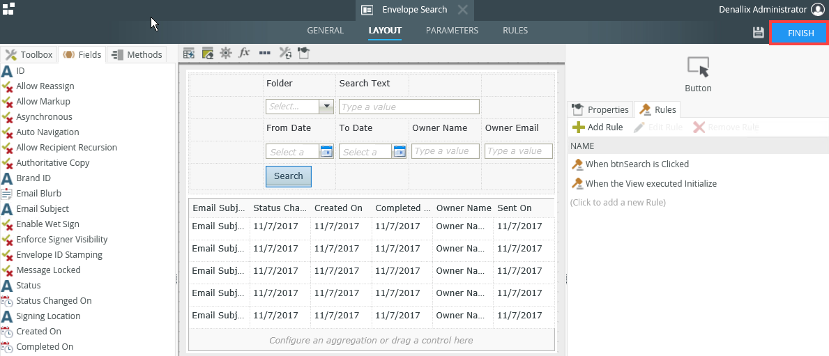Click the Search Text input field
Screen dimensions: 829x356
pyautogui.click(x=409, y=107)
